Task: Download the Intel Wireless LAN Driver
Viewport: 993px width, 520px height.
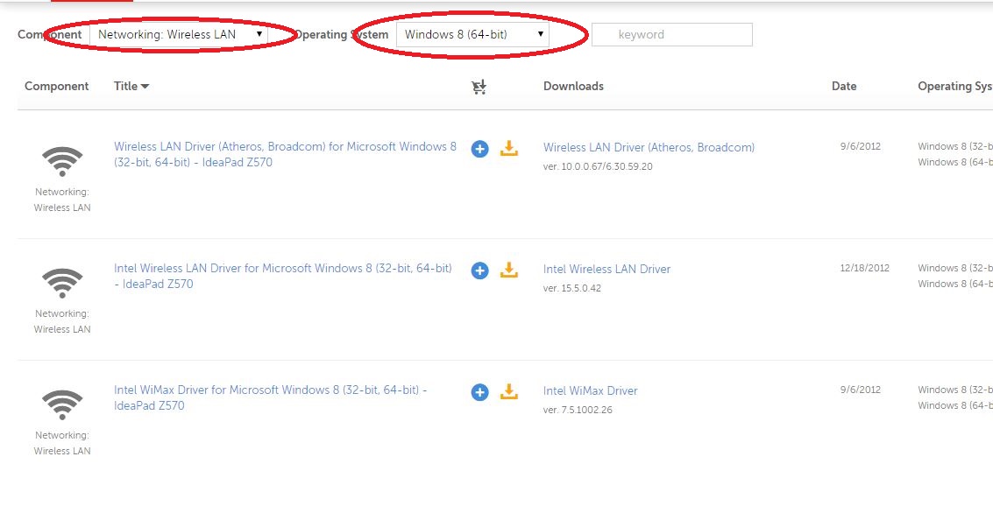Action: point(508,271)
